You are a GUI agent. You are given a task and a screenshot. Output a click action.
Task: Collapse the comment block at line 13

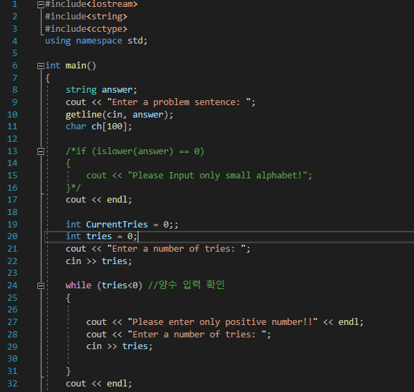click(x=41, y=151)
